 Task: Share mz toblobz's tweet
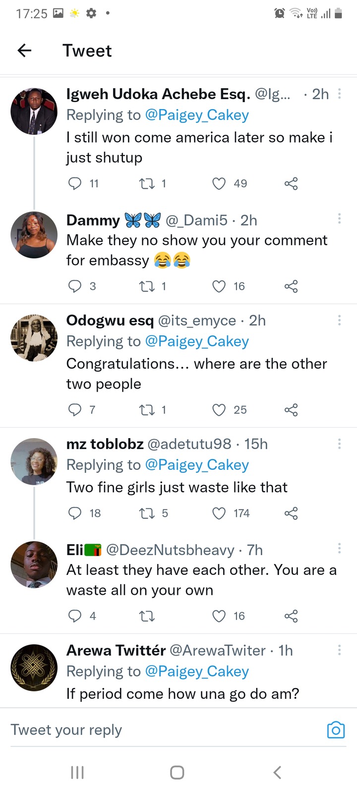tap(291, 513)
